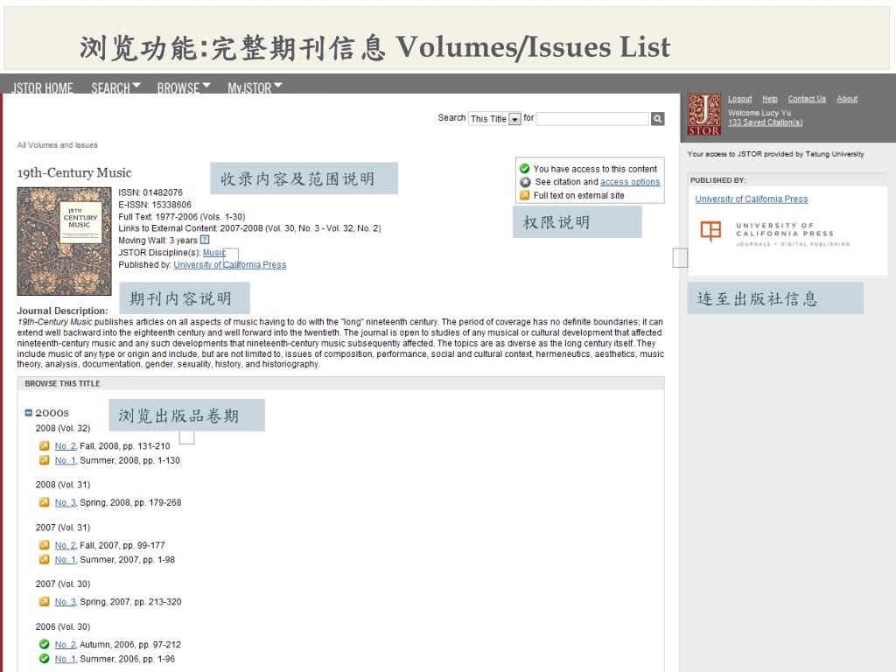Screen dimensions: 896x672
Task: Click green access icon for Autumn 2006 No. 2
Action: [x=44, y=644]
